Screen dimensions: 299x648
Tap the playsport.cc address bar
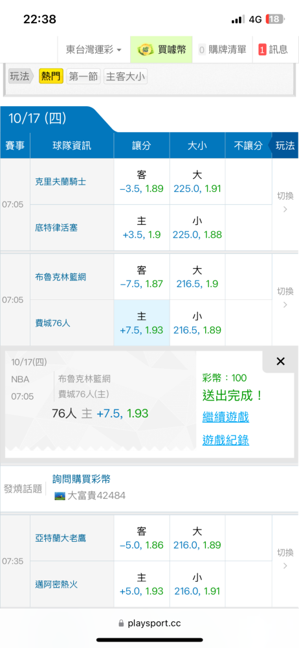coord(149,623)
